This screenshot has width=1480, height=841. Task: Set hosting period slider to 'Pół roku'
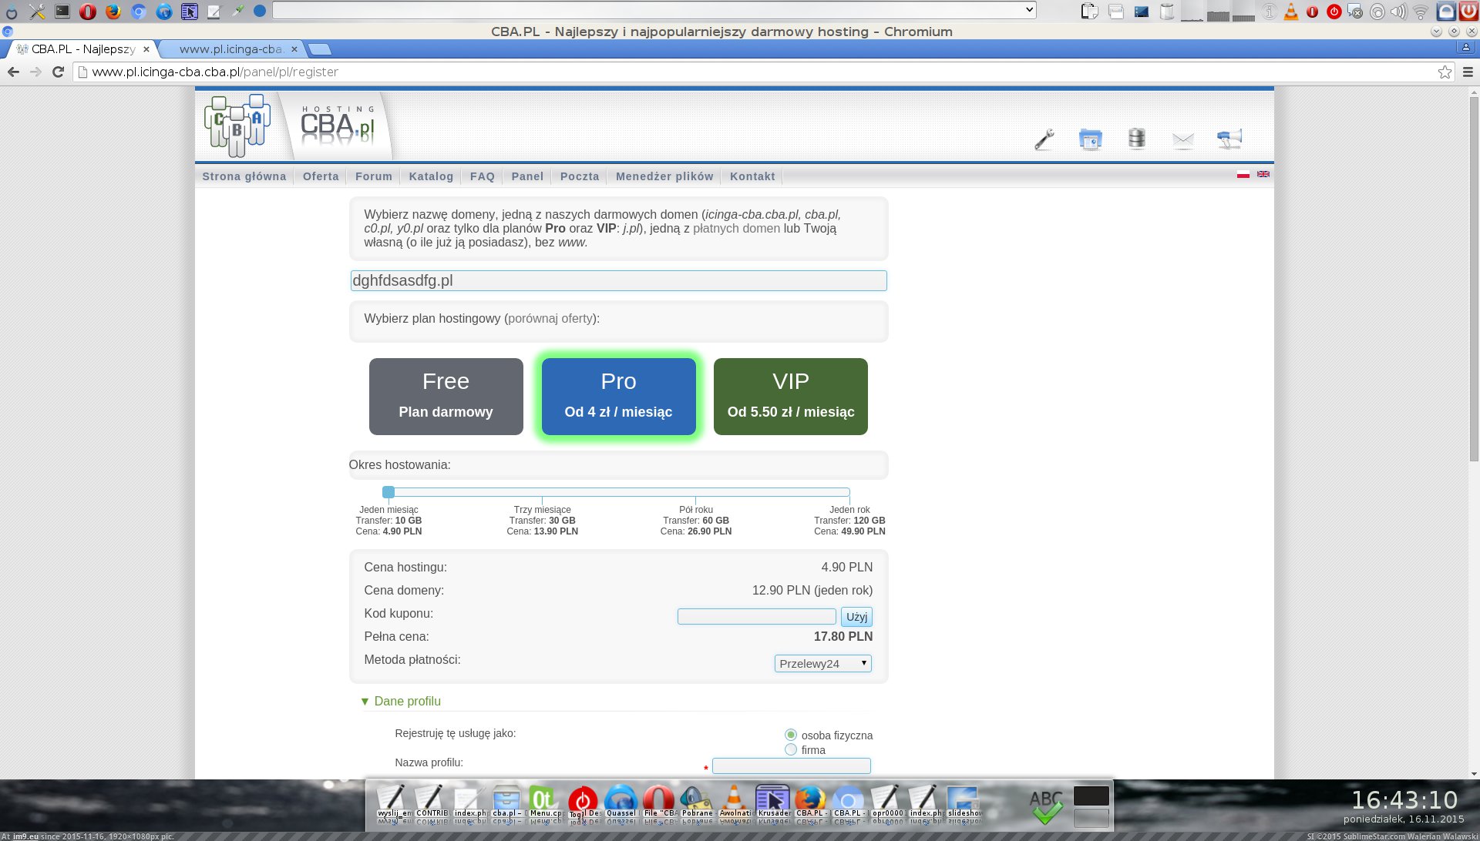point(695,492)
